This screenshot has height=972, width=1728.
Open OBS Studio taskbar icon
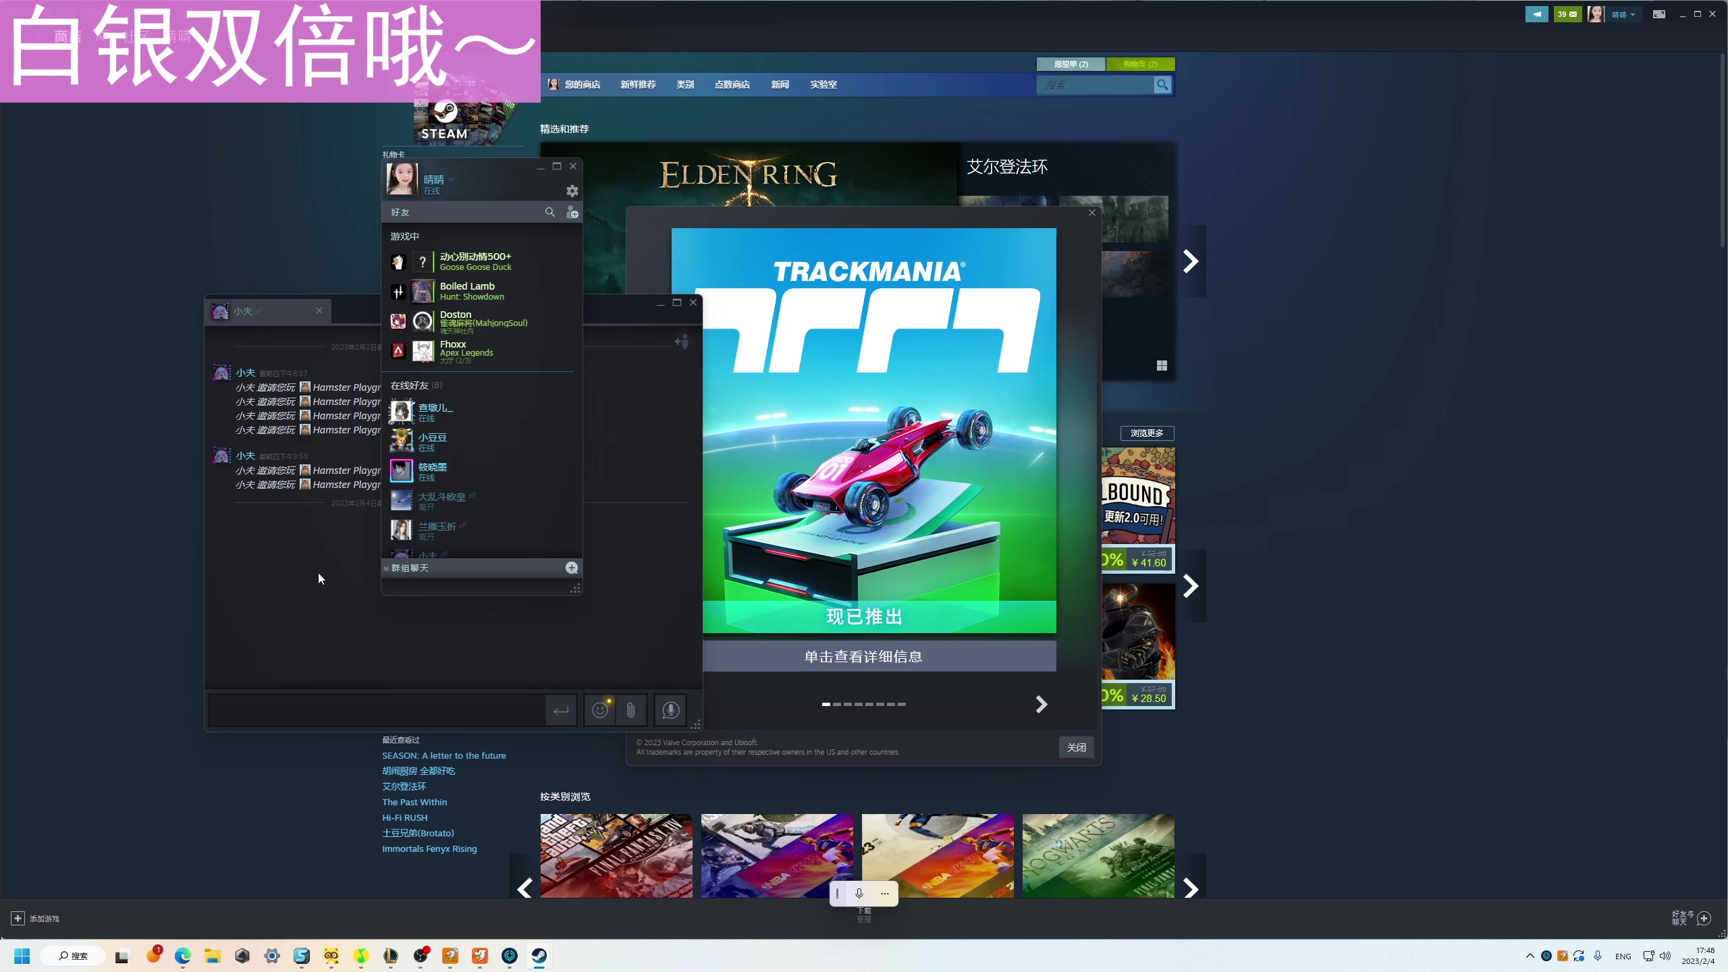tap(420, 956)
